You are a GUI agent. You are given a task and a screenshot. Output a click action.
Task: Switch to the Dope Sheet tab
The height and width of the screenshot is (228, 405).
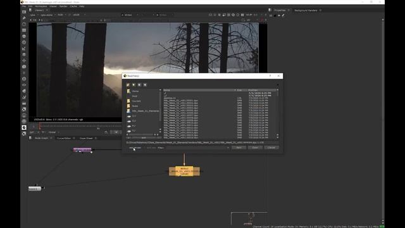pyautogui.click(x=86, y=138)
